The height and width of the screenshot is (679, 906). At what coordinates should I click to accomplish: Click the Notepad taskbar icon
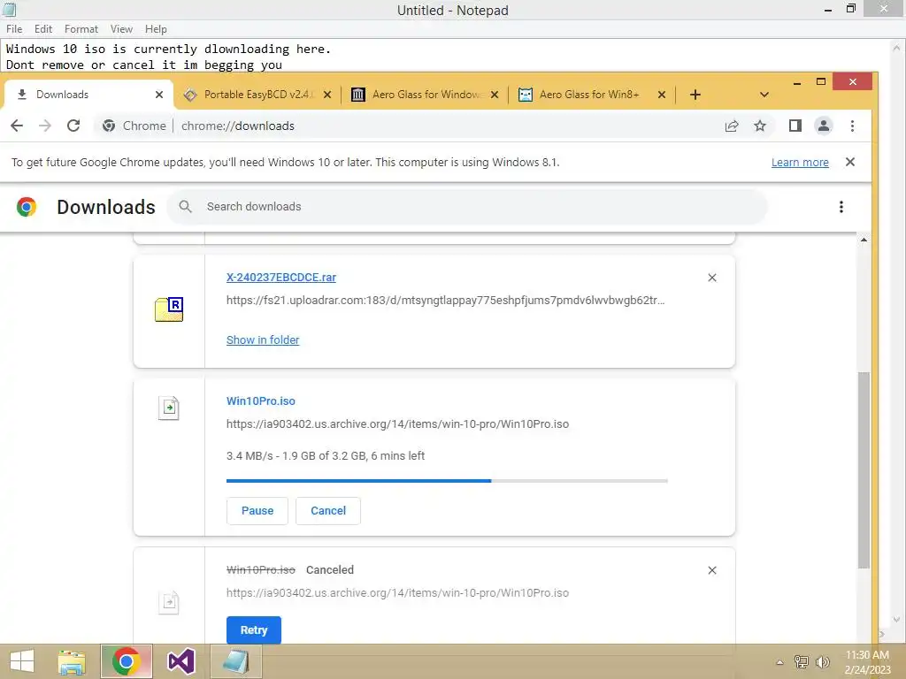coord(235,661)
